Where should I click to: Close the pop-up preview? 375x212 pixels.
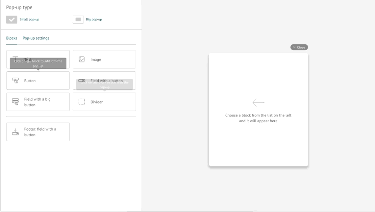[299, 47]
